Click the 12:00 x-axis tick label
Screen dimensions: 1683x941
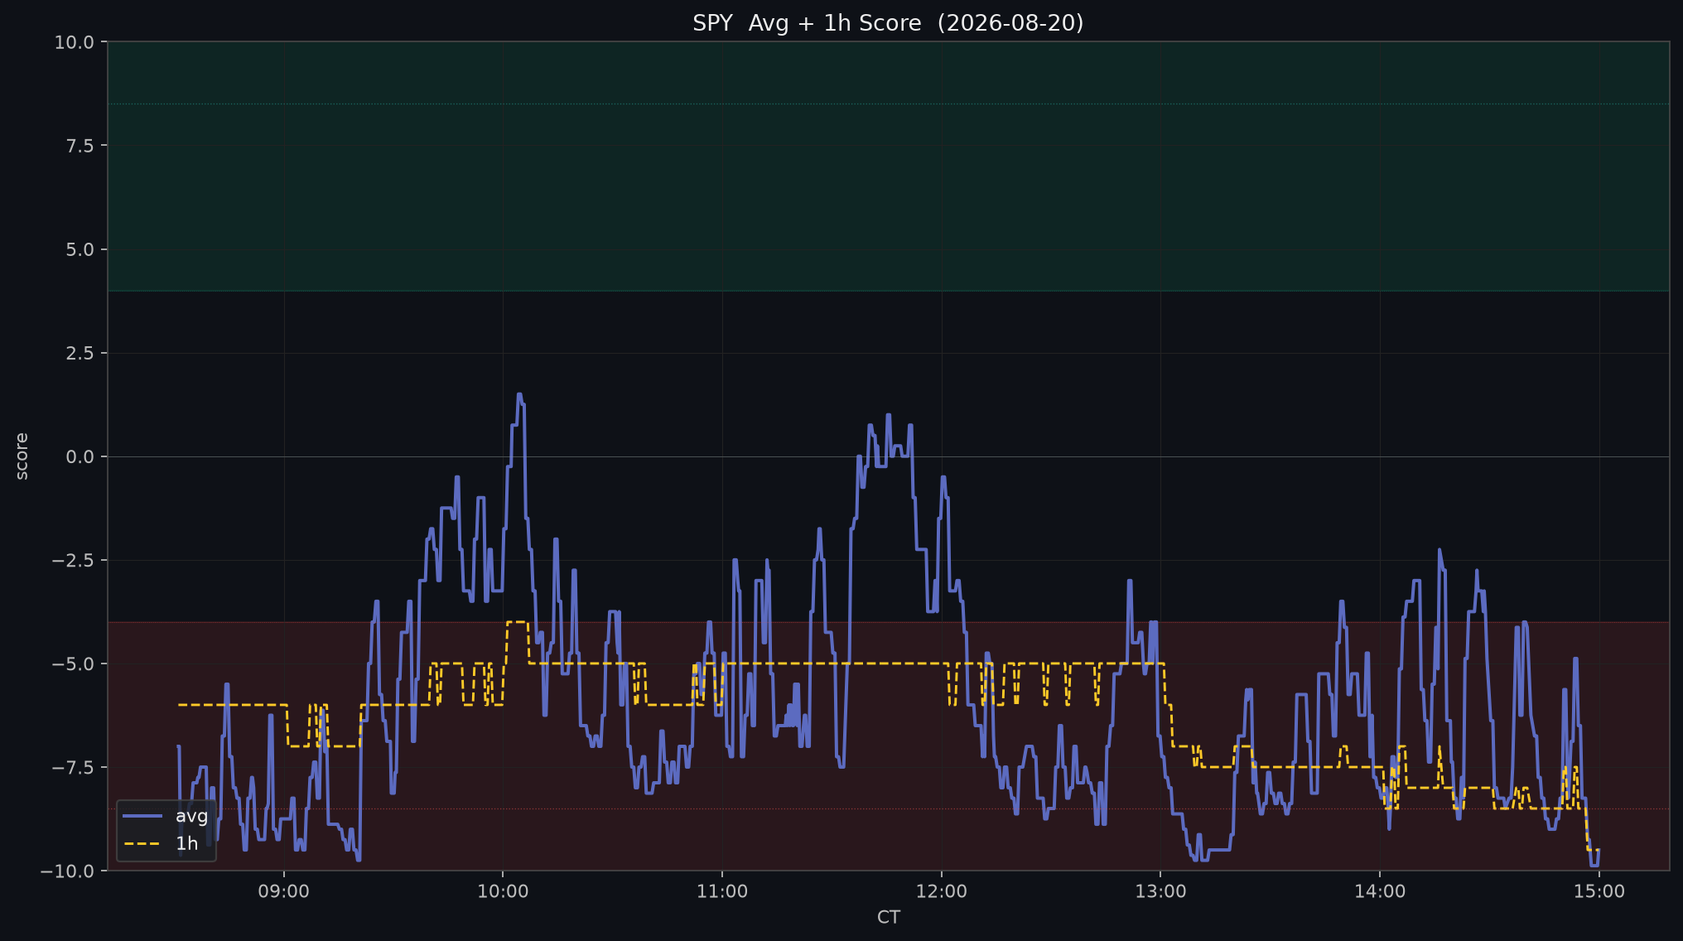click(942, 891)
